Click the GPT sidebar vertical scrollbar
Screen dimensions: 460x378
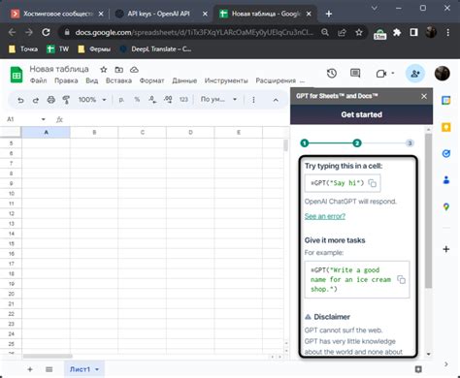tap(428, 210)
